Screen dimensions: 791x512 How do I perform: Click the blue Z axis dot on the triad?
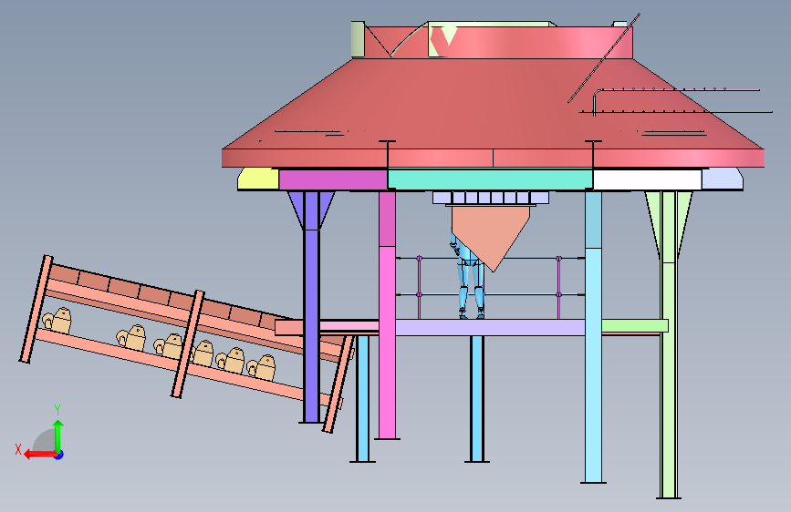59,455
